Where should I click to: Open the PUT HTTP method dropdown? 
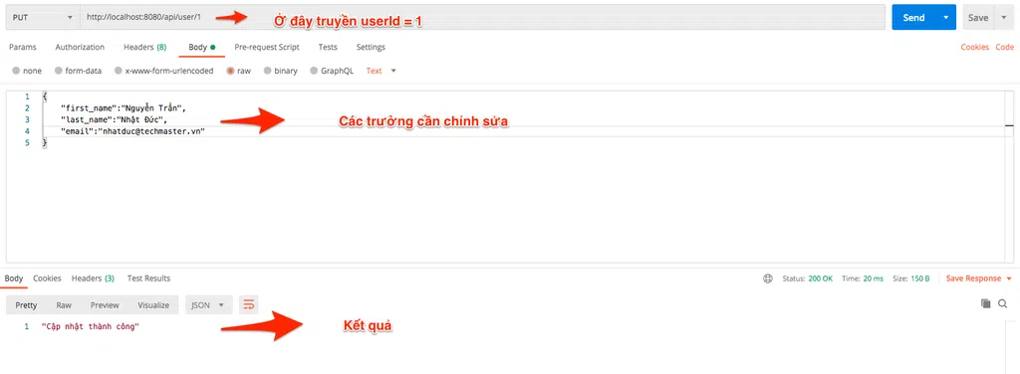point(42,18)
